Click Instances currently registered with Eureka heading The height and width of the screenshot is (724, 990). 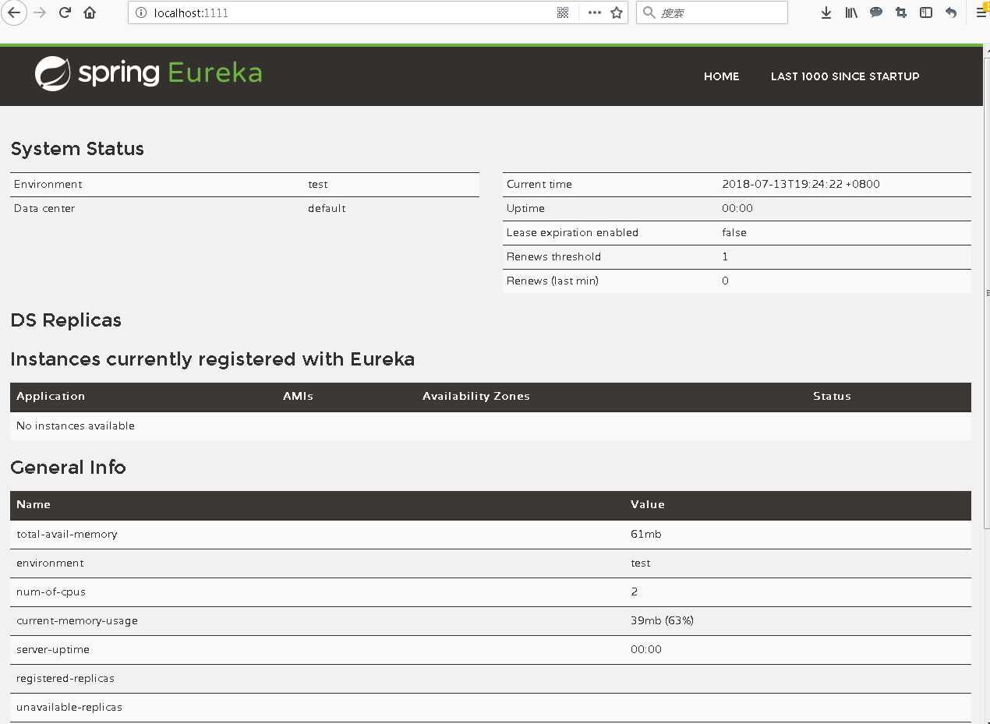click(x=212, y=359)
